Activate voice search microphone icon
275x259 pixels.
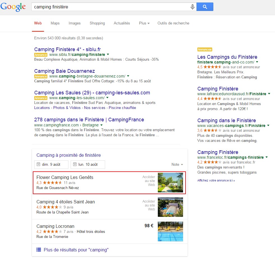192,7
